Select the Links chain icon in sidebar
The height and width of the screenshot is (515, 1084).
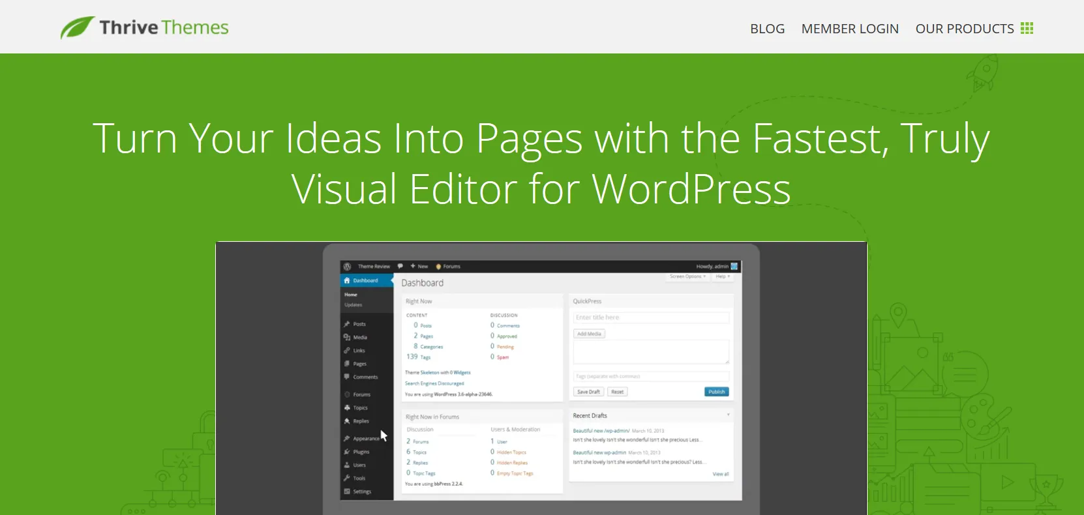coord(347,351)
